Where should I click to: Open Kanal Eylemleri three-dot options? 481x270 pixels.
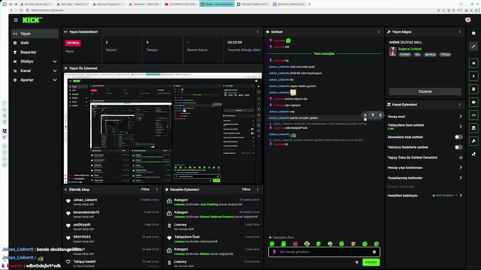(x=459, y=105)
